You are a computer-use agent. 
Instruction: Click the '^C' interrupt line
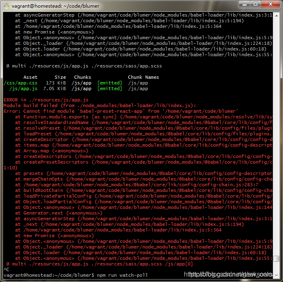[6, 269]
